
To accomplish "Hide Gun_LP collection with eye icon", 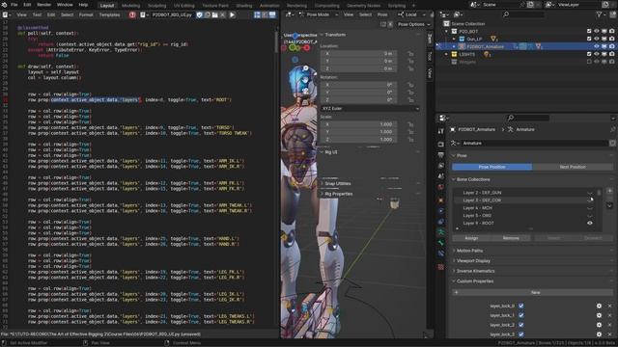I will click(597, 39).
